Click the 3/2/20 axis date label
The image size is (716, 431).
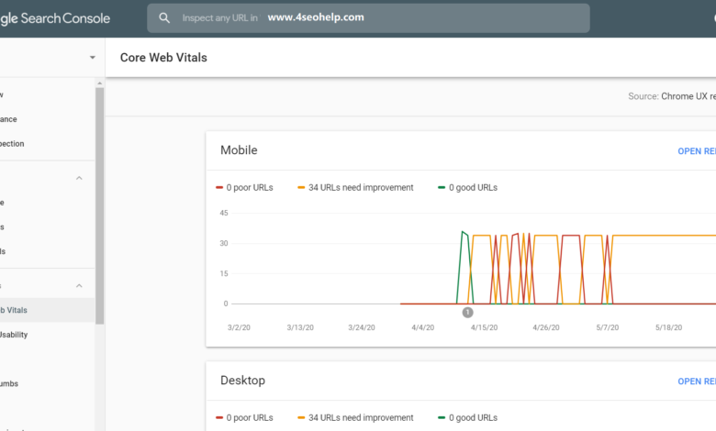tap(239, 327)
